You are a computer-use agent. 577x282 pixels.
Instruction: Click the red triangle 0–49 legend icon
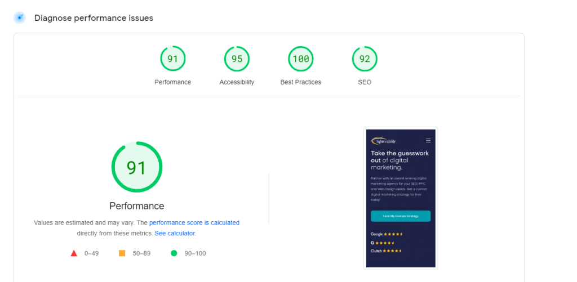click(x=74, y=253)
